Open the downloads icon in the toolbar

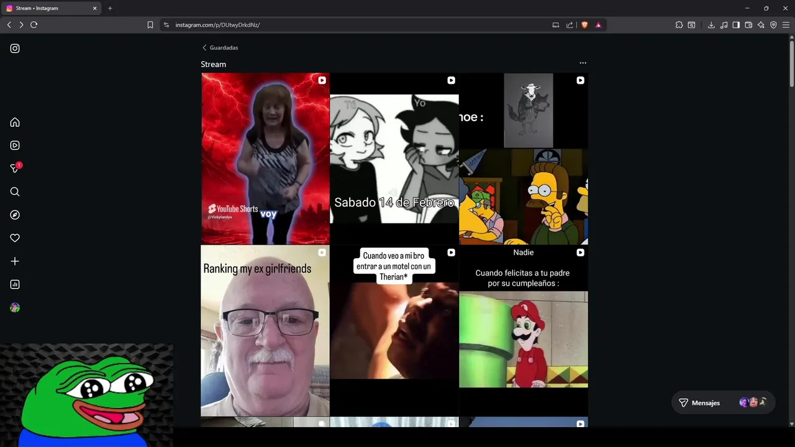711,25
